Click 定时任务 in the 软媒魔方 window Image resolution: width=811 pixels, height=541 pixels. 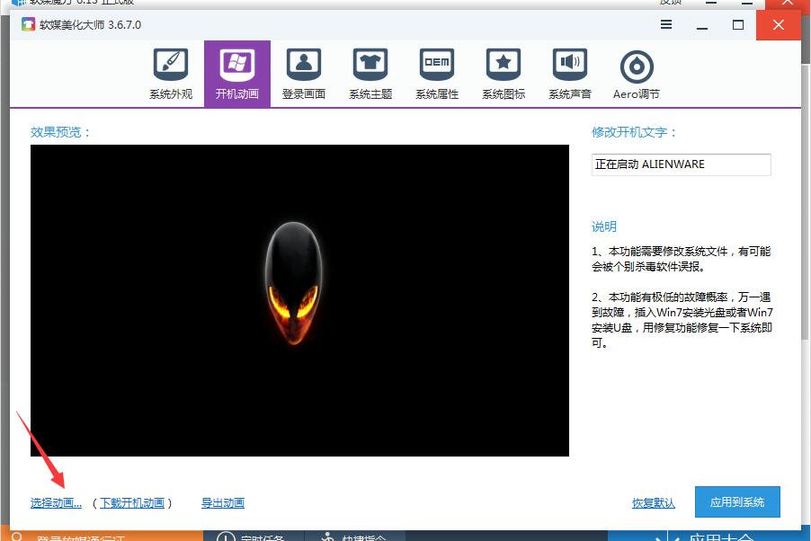coord(251,537)
